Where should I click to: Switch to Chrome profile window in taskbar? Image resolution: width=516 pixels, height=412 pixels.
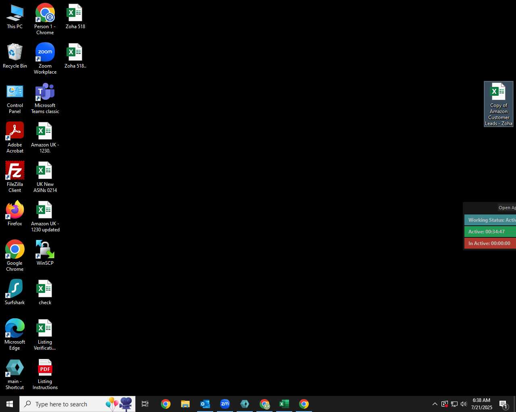click(264, 404)
